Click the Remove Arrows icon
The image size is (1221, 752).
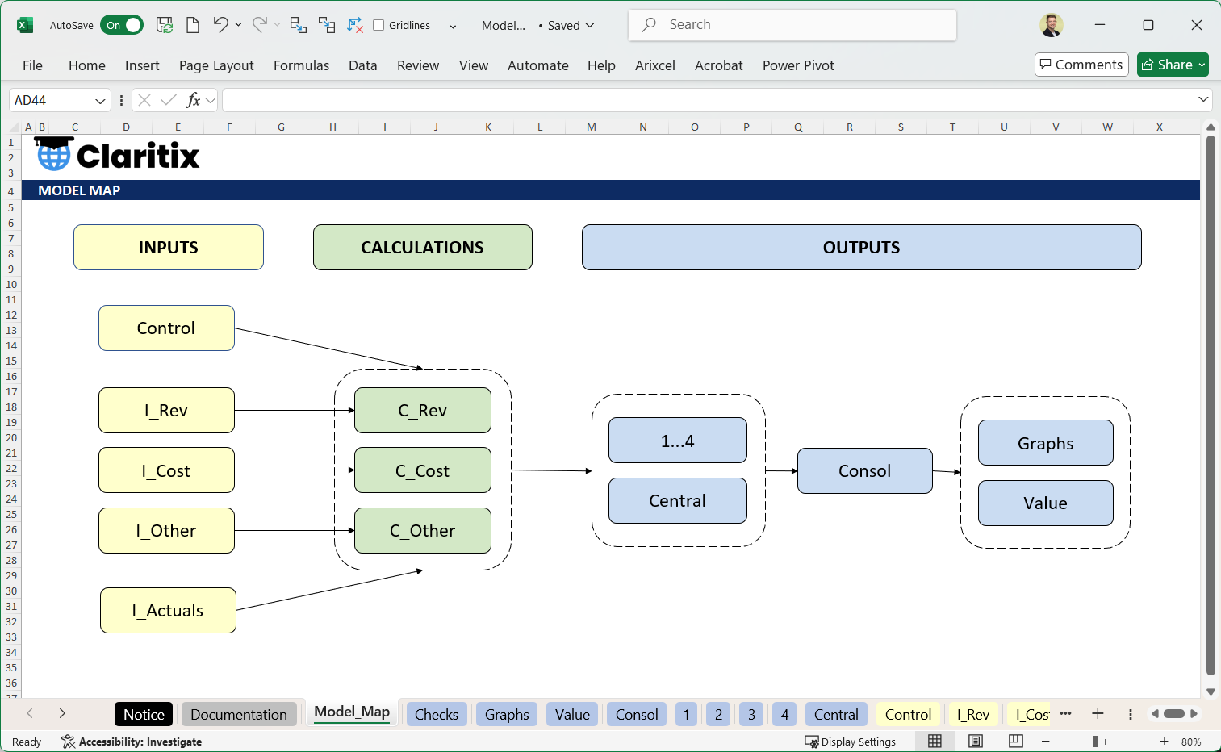(355, 25)
